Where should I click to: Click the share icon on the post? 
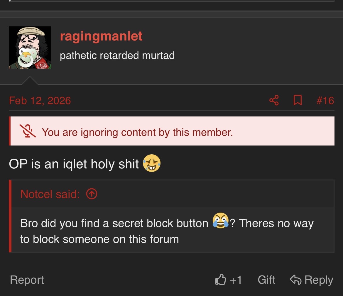pos(274,101)
